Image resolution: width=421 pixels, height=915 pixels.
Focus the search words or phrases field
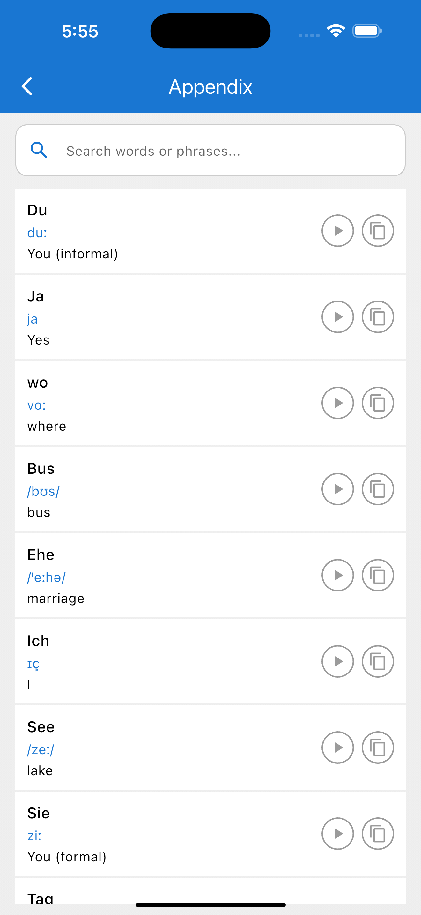(x=211, y=150)
